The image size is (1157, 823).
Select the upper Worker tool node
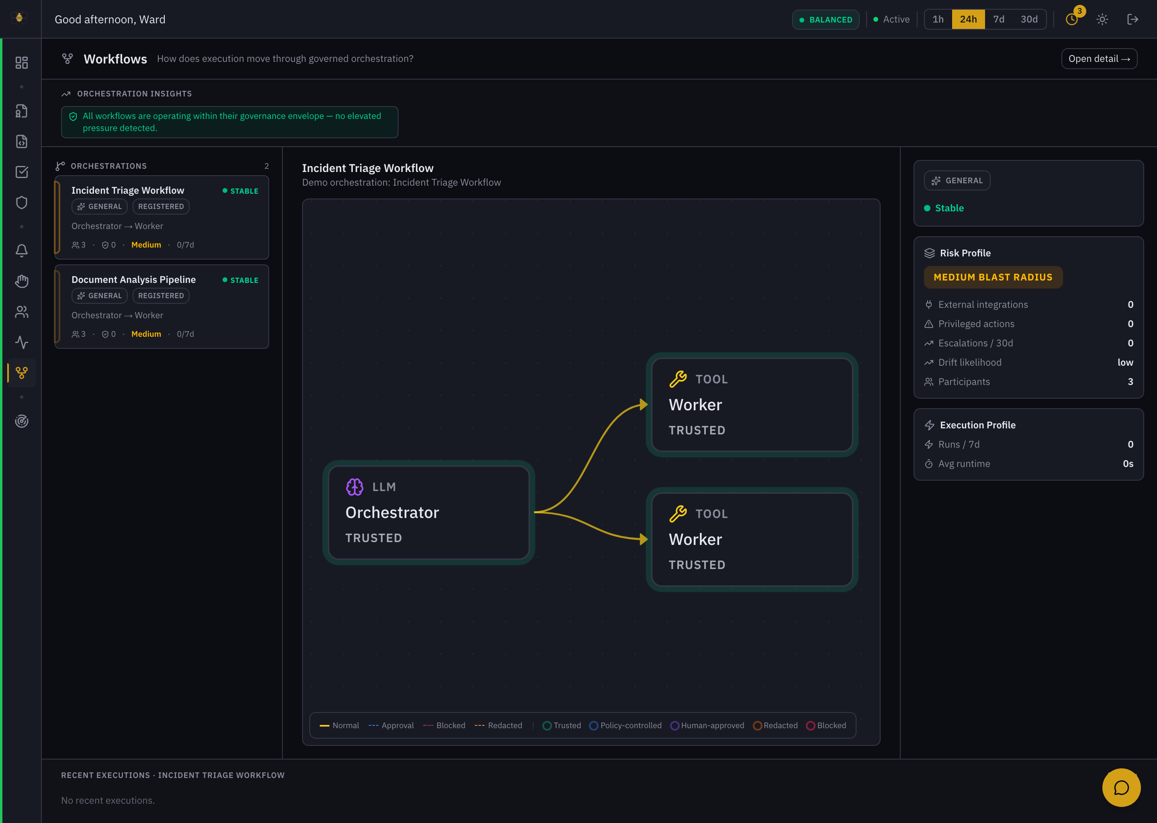(752, 404)
